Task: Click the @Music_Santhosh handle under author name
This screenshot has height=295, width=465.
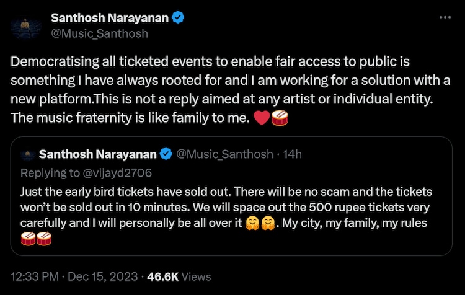Action: click(x=99, y=33)
